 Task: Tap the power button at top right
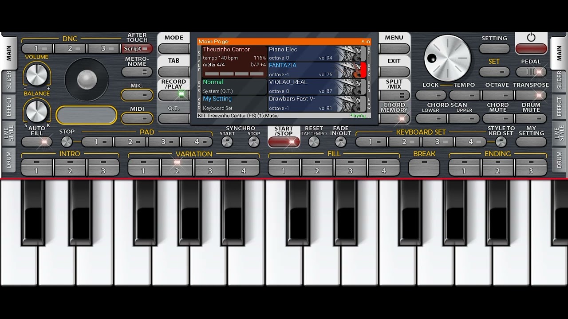coord(531,48)
